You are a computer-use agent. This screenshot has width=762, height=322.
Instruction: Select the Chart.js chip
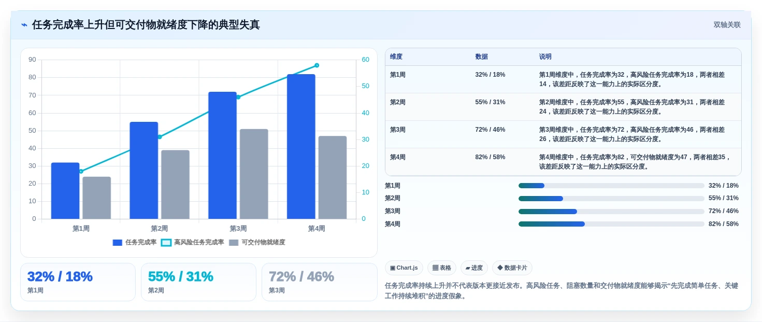click(x=404, y=268)
